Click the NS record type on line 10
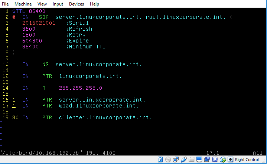267x164 pixels. pyautogui.click(x=45, y=64)
